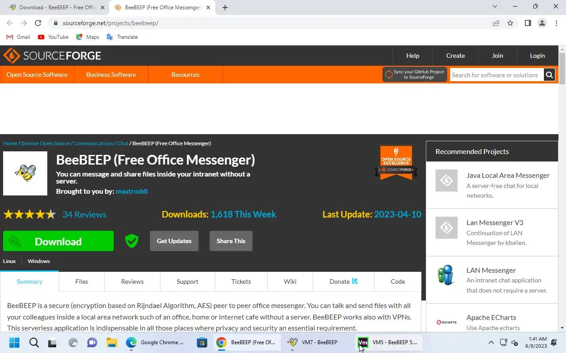Click the Help link in header
The height and width of the screenshot is (353, 566).
pos(413,56)
